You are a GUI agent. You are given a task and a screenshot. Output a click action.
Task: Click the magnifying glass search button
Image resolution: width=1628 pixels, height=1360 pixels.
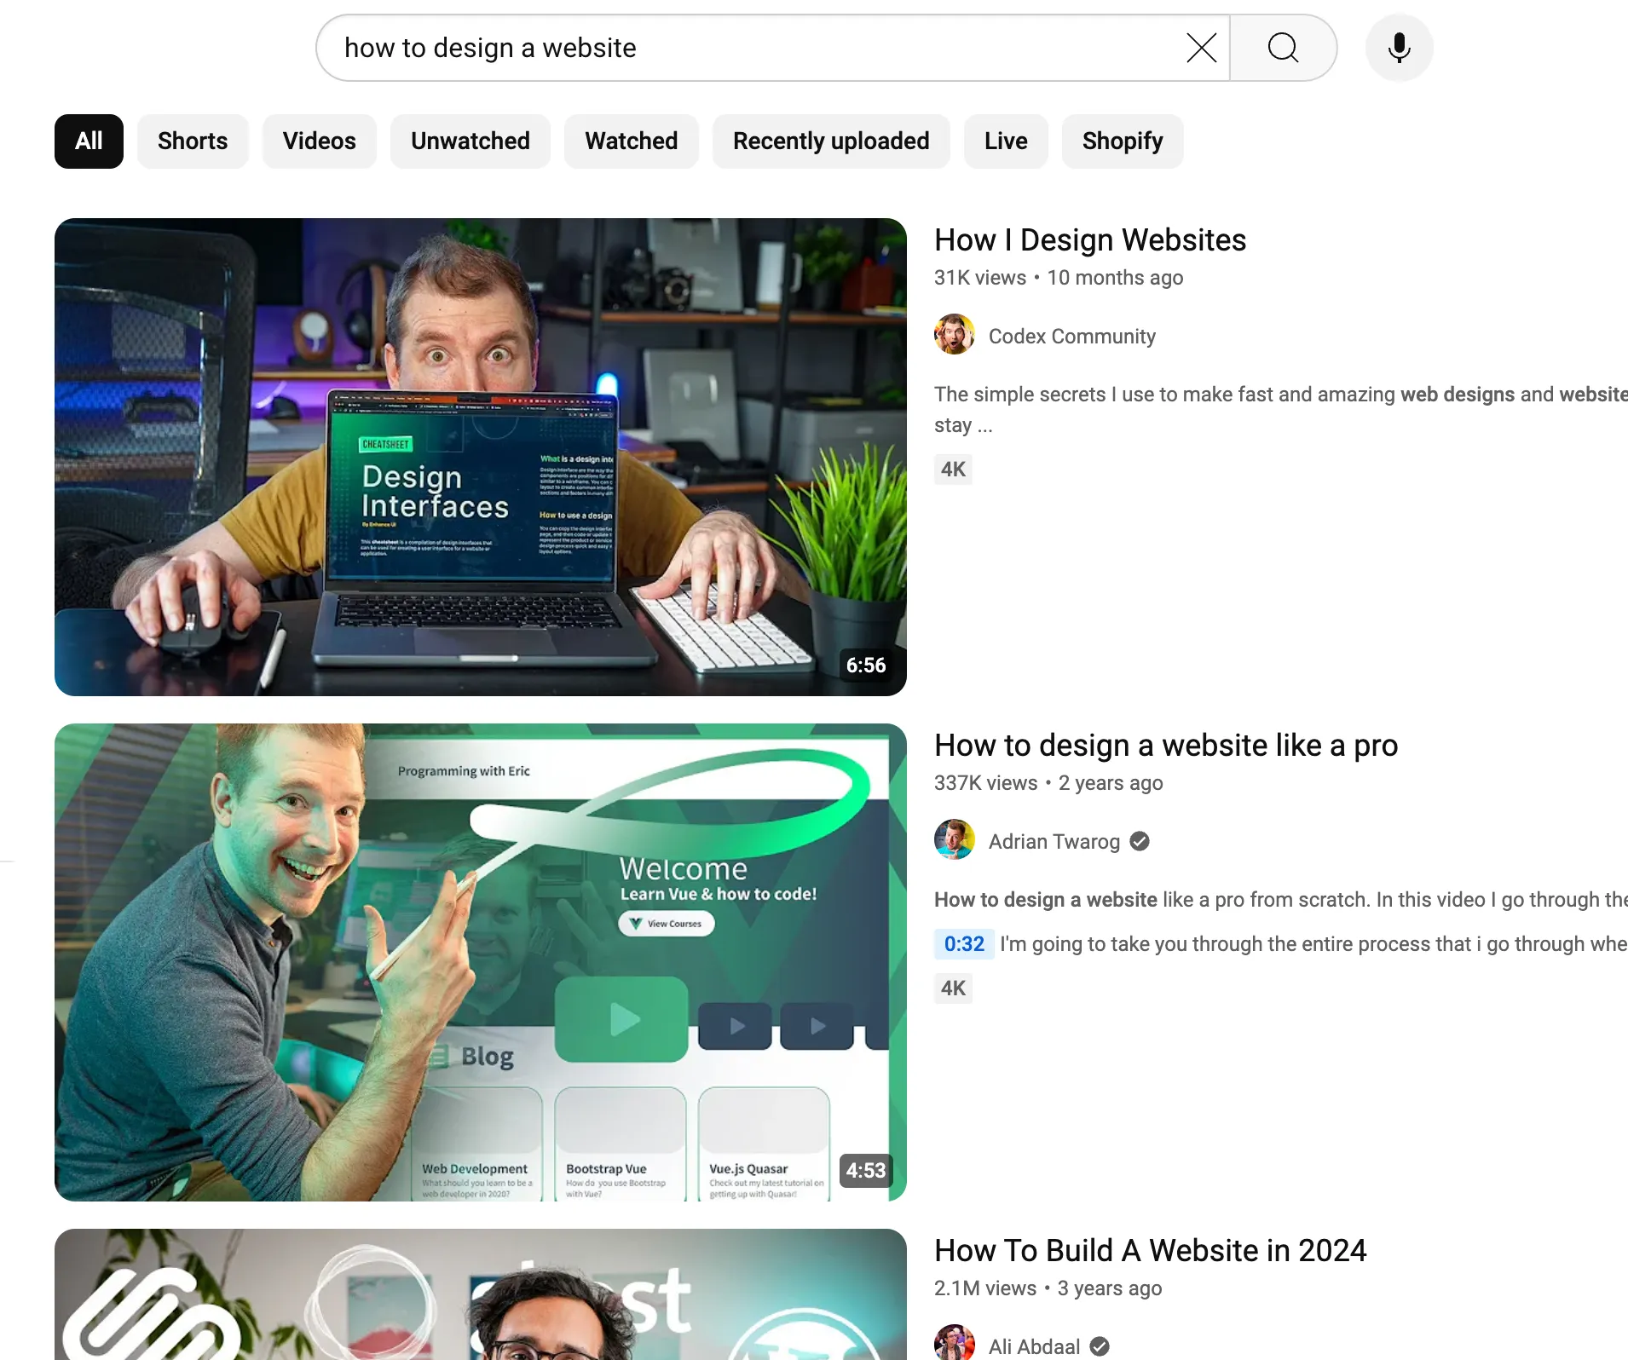pos(1283,48)
